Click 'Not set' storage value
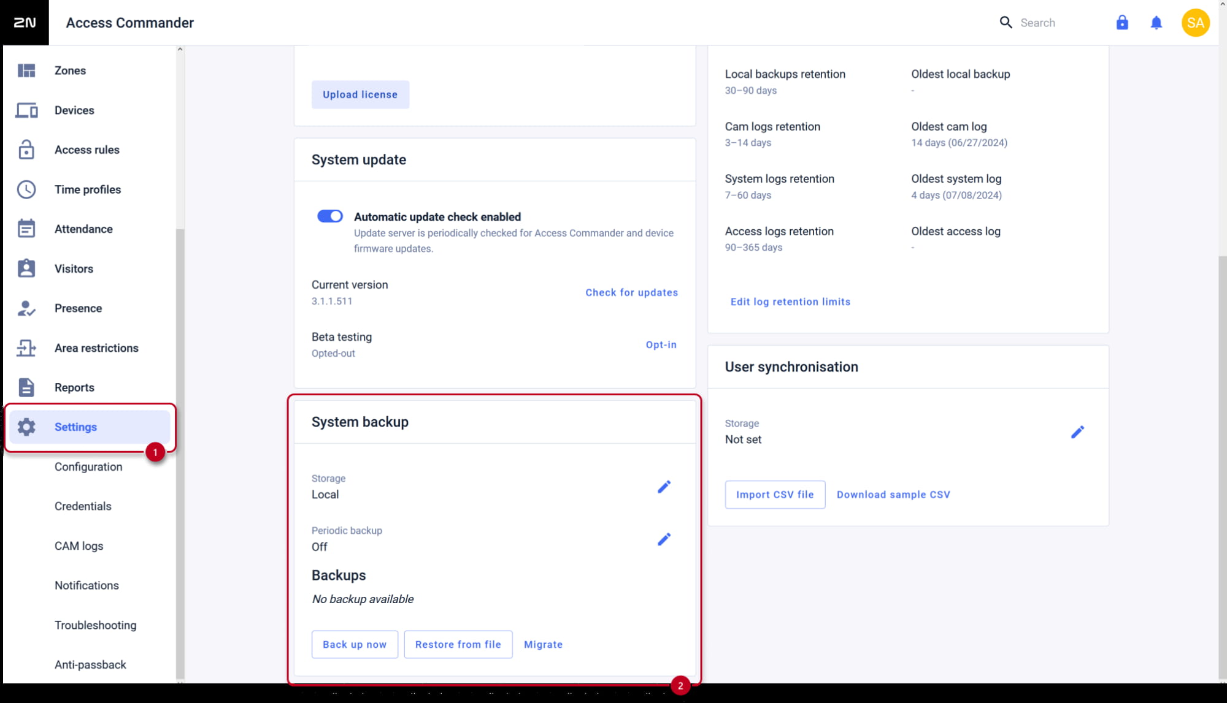This screenshot has height=703, width=1227. pyautogui.click(x=743, y=439)
